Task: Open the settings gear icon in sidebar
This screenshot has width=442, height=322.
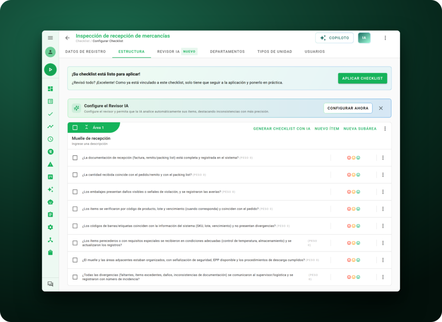Action: (50, 227)
